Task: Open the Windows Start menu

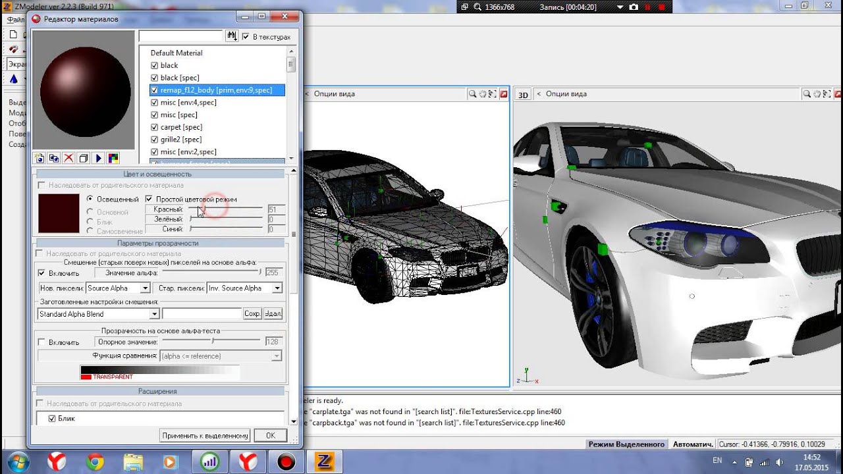Action: (x=18, y=461)
